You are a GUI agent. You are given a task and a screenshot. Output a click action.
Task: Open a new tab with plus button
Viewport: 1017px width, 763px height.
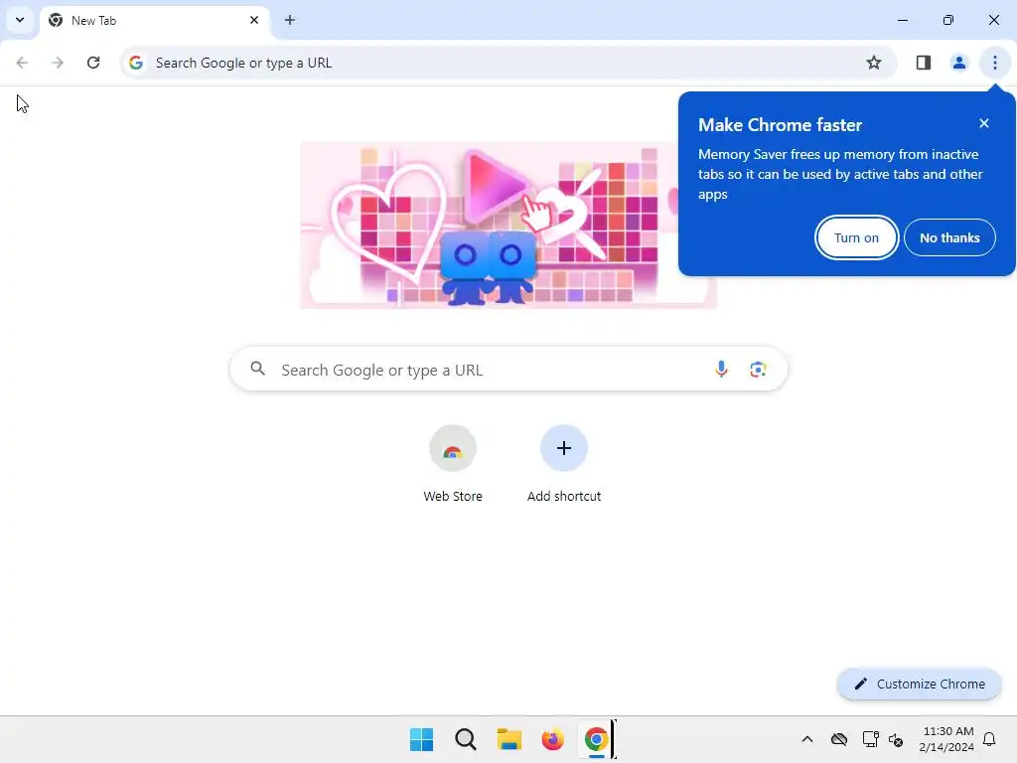[x=290, y=20]
